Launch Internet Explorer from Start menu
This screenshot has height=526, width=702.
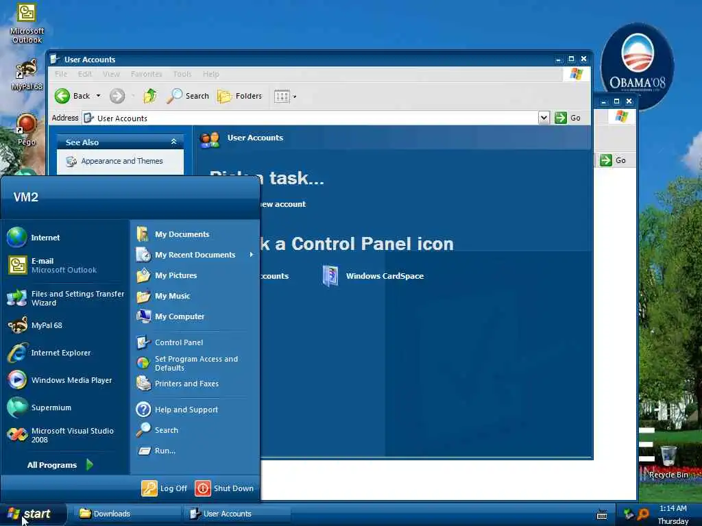tap(65, 353)
